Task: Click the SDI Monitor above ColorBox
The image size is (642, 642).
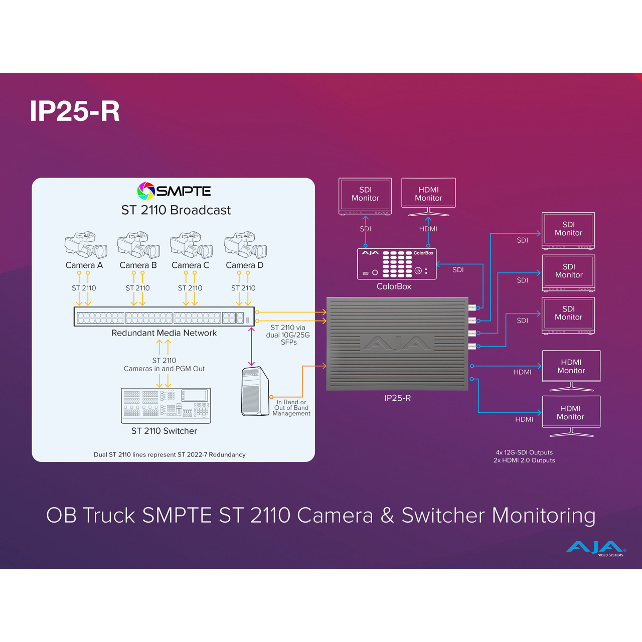Action: click(365, 196)
